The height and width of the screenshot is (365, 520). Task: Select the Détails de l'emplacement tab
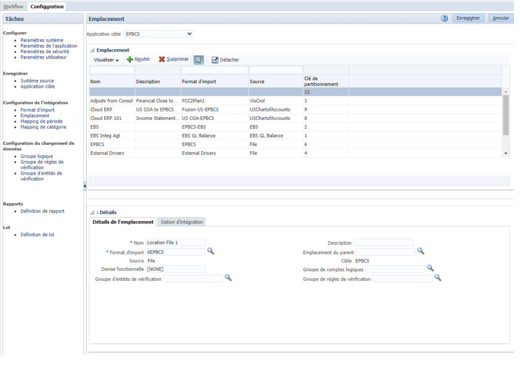[122, 222]
